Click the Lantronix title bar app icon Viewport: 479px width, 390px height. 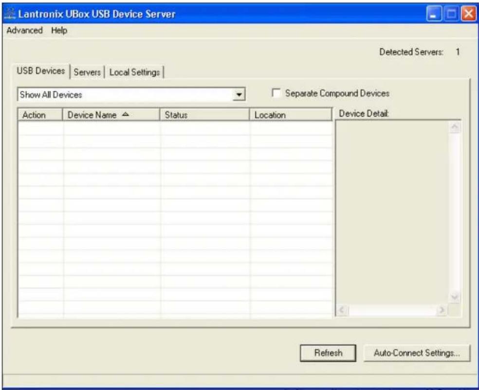pos(10,14)
